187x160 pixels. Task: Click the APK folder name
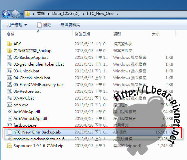[x=17, y=44]
